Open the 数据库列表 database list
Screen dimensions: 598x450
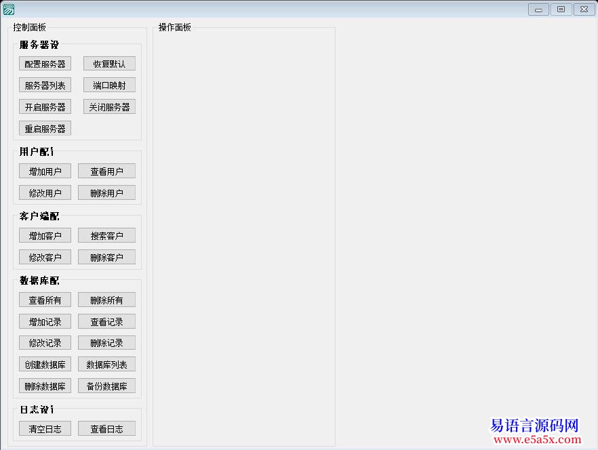point(106,364)
